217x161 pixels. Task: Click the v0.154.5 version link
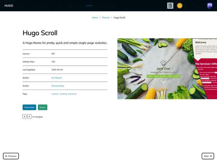(x=89, y=6)
